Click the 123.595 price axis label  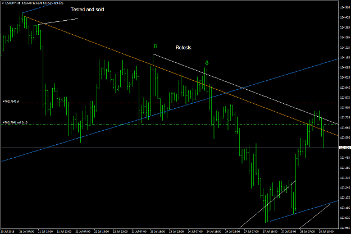click(345, 137)
